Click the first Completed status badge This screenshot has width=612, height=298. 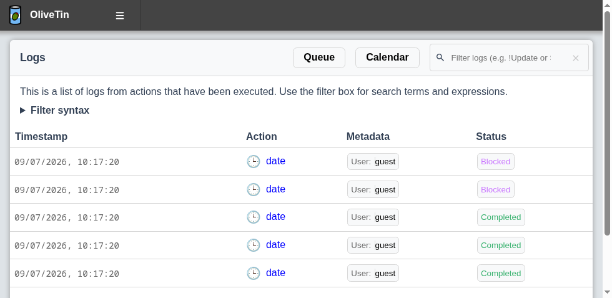point(501,217)
